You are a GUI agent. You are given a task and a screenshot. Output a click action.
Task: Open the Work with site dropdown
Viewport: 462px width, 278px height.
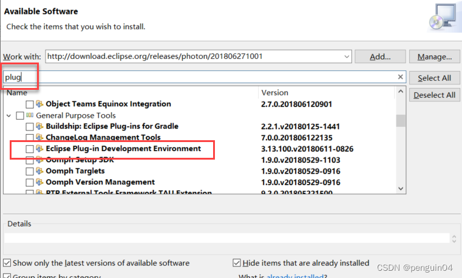347,56
